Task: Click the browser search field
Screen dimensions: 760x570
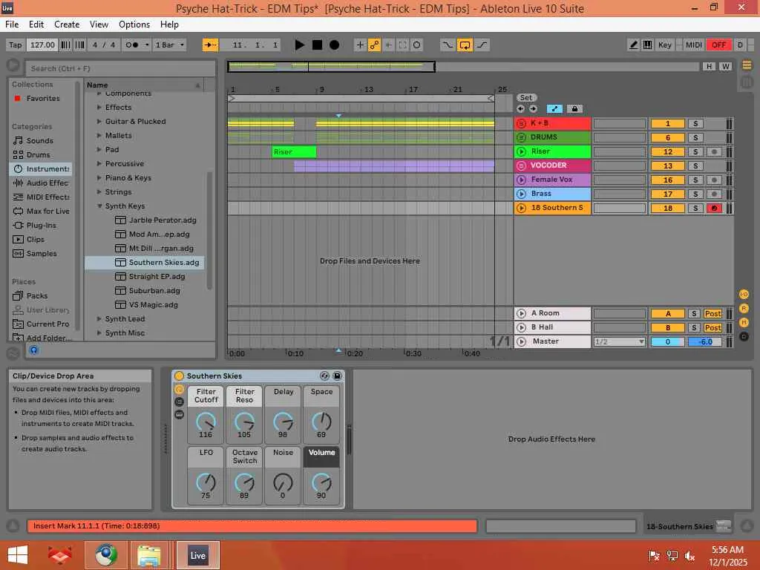Action: 120,68
